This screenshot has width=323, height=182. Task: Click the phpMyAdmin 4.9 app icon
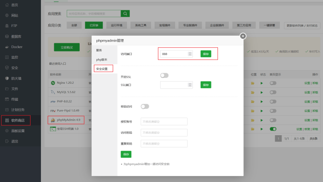pyautogui.click(x=53, y=120)
